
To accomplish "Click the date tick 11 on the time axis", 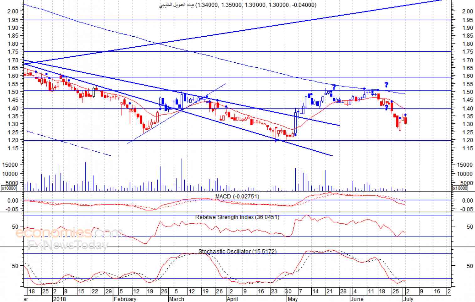I will [371, 291].
